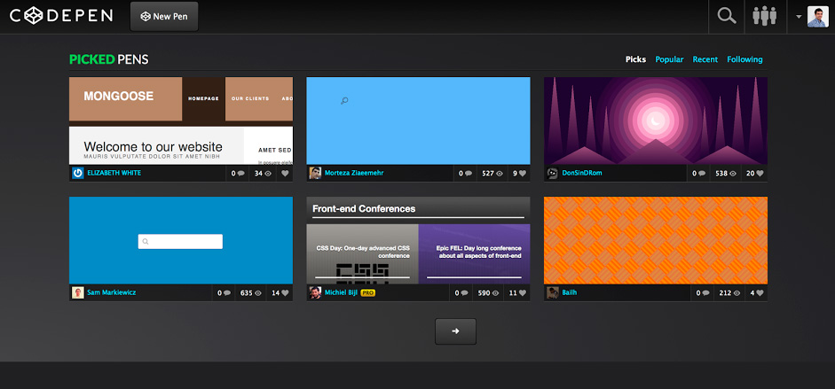Click the 34 views count on Elizabeth White's pen

pos(263,174)
